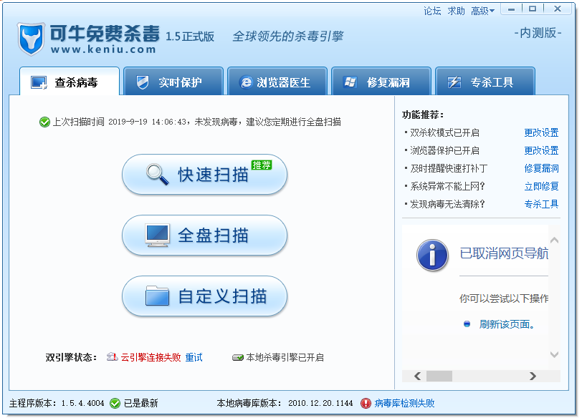Open the 高级 dropdown menu
This screenshot has width=582, height=418.
click(482, 11)
